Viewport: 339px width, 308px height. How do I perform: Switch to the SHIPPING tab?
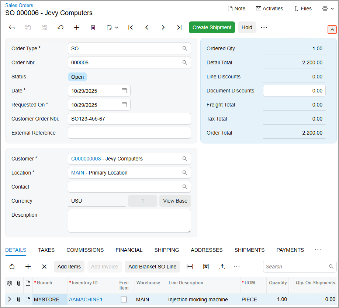(x=166, y=250)
